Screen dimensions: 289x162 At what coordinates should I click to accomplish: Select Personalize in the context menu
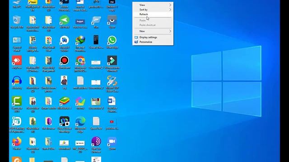(x=153, y=42)
